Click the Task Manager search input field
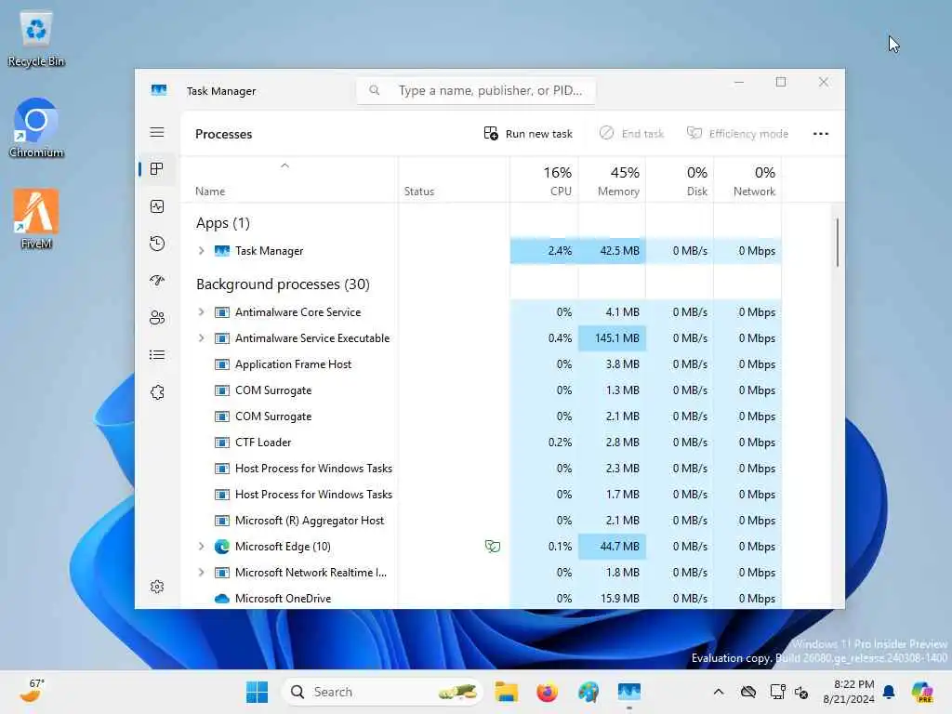 476,90
